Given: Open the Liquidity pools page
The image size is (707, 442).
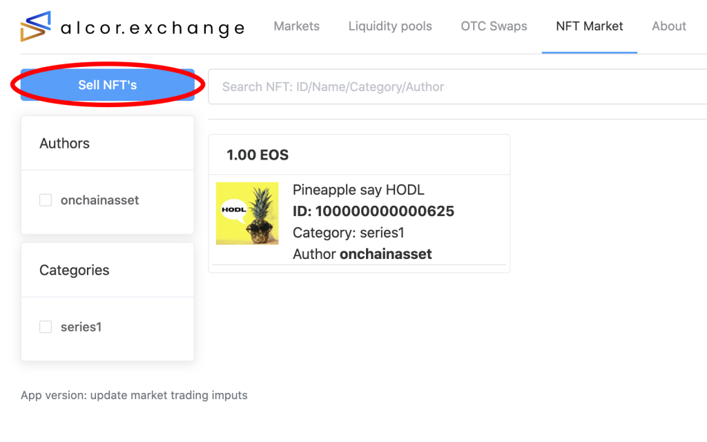Looking at the screenshot, I should tap(389, 26).
